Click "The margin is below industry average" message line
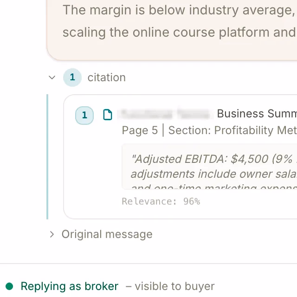This screenshot has height=297, width=297. [x=179, y=10]
